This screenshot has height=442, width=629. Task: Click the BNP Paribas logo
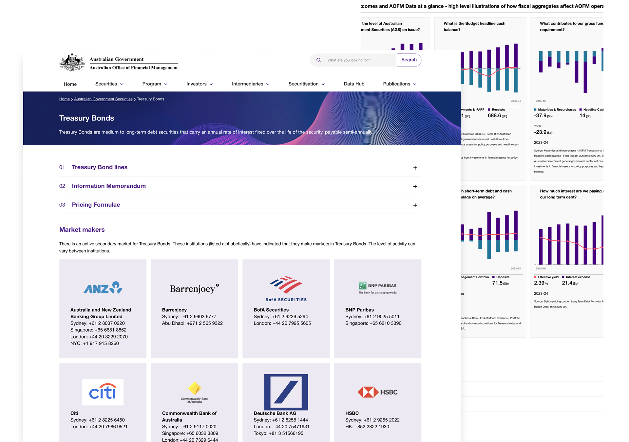377,288
